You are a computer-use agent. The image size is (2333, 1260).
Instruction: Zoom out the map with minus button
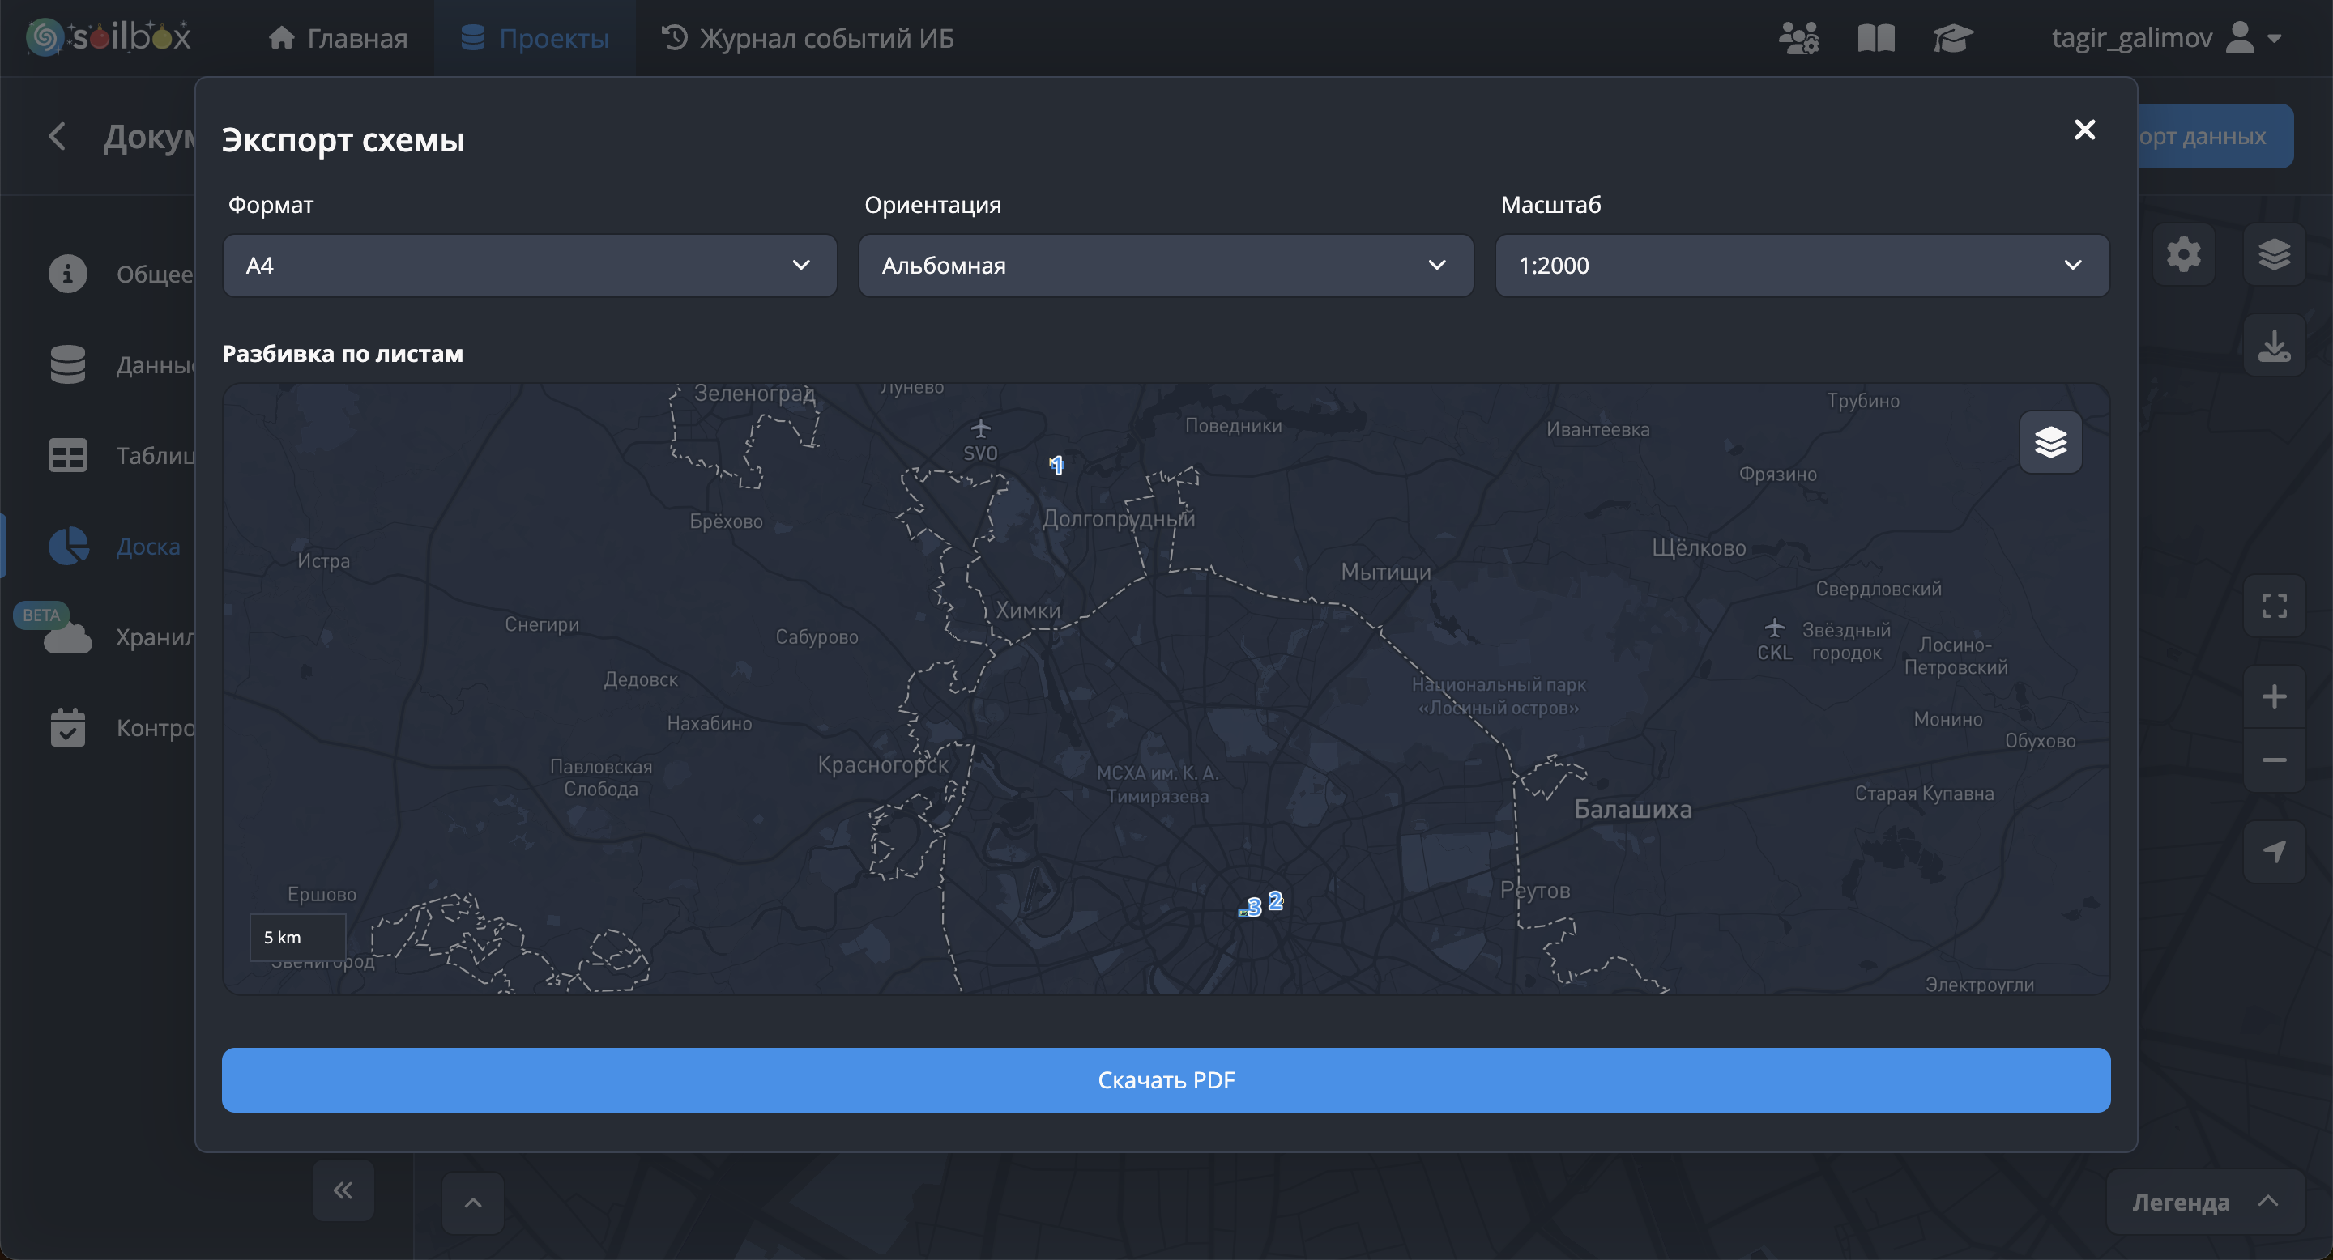[2274, 760]
